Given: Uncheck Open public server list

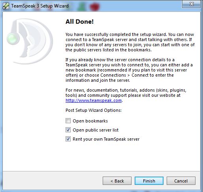Looking at the screenshot, I should pos(68,130).
